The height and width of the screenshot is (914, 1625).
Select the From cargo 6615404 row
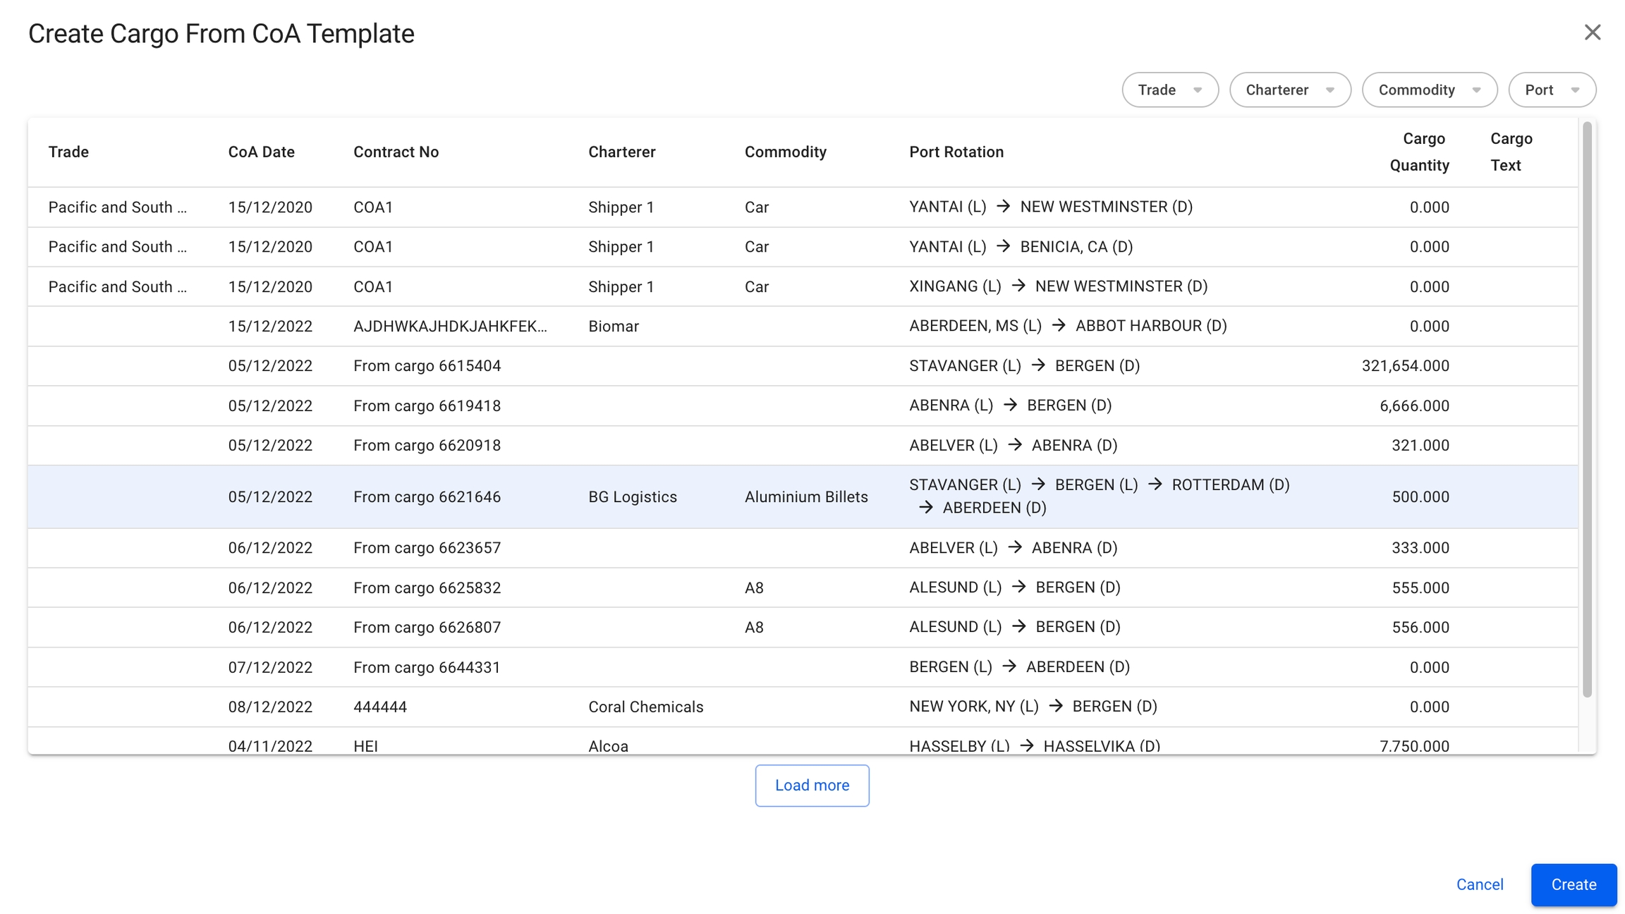tap(427, 365)
